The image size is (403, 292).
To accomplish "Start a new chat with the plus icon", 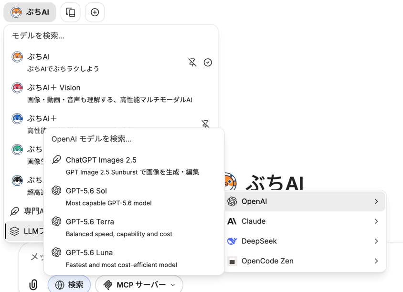I will click(x=95, y=12).
